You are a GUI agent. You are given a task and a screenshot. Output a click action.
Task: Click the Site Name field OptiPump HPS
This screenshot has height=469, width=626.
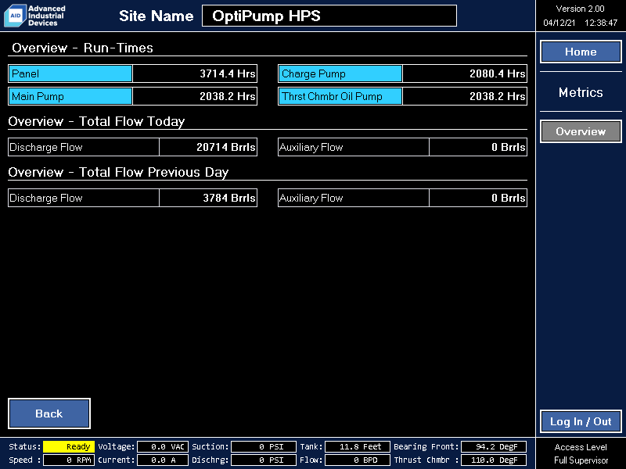(x=329, y=16)
